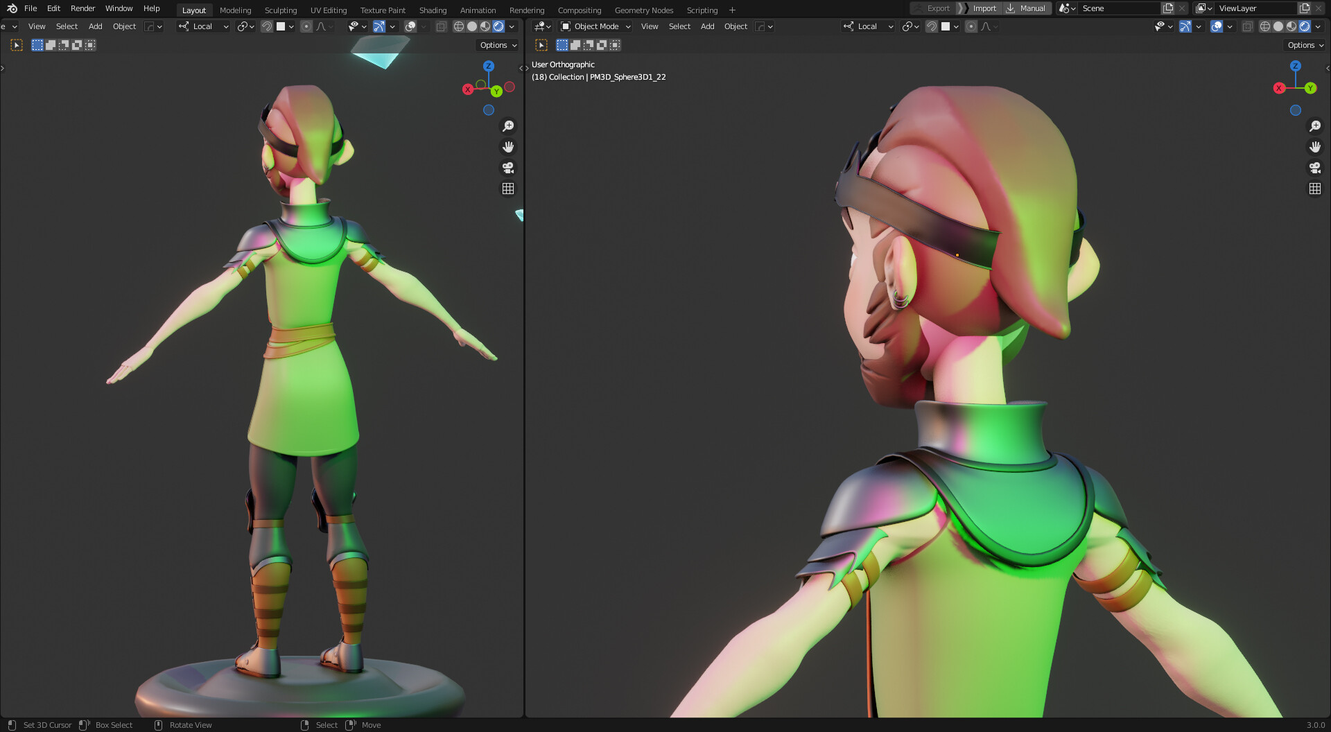Select solid viewport shading mode
Viewport: 1331px width, 732px height.
[x=471, y=26]
